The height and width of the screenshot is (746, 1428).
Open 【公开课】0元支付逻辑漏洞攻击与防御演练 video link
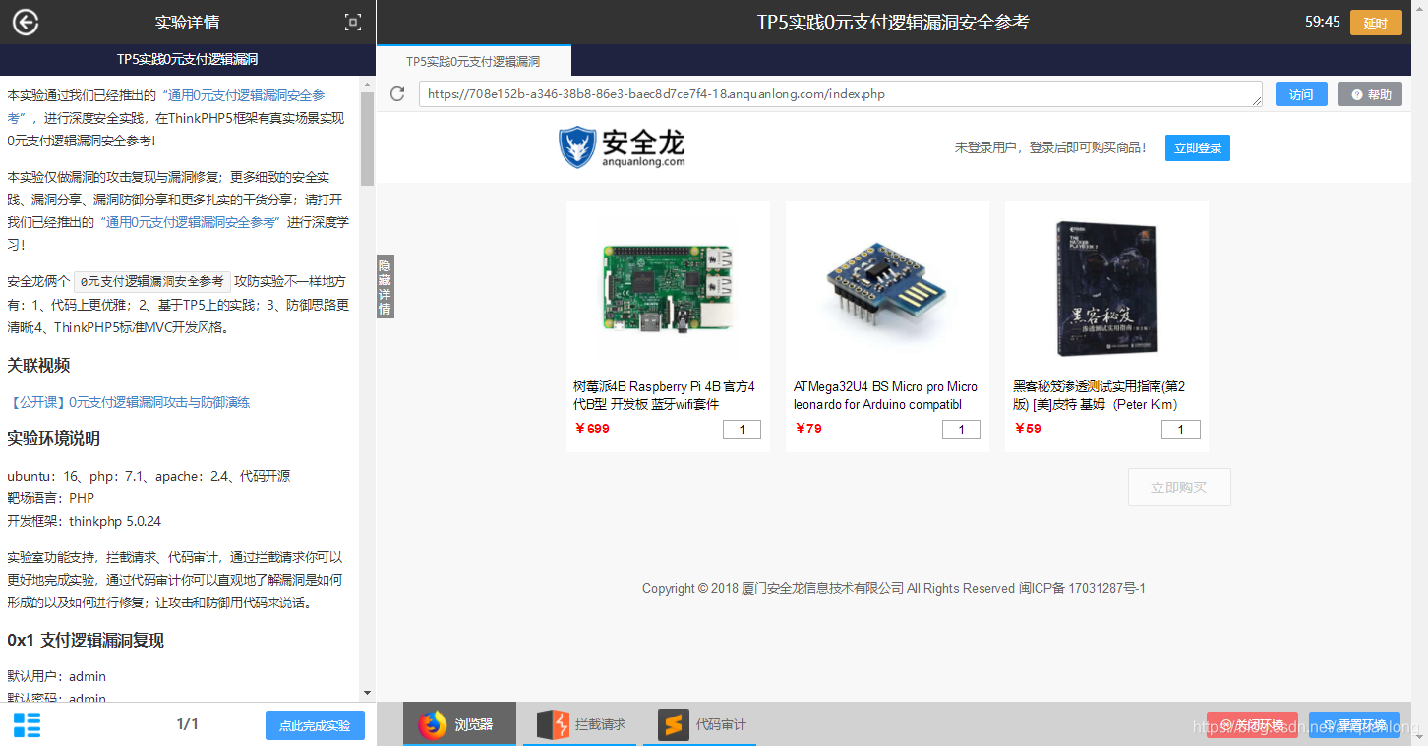coord(129,402)
